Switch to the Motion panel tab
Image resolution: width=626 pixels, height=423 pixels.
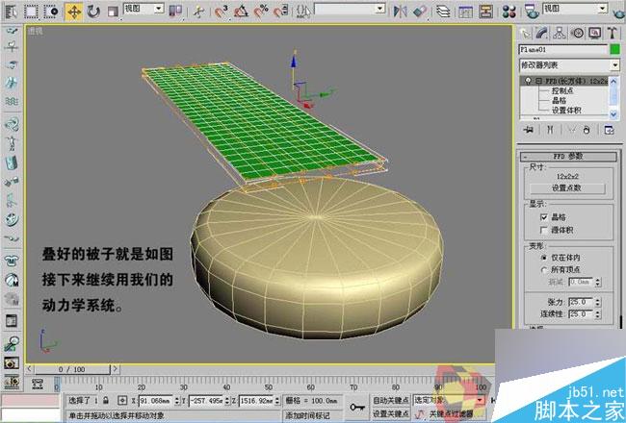[577, 33]
